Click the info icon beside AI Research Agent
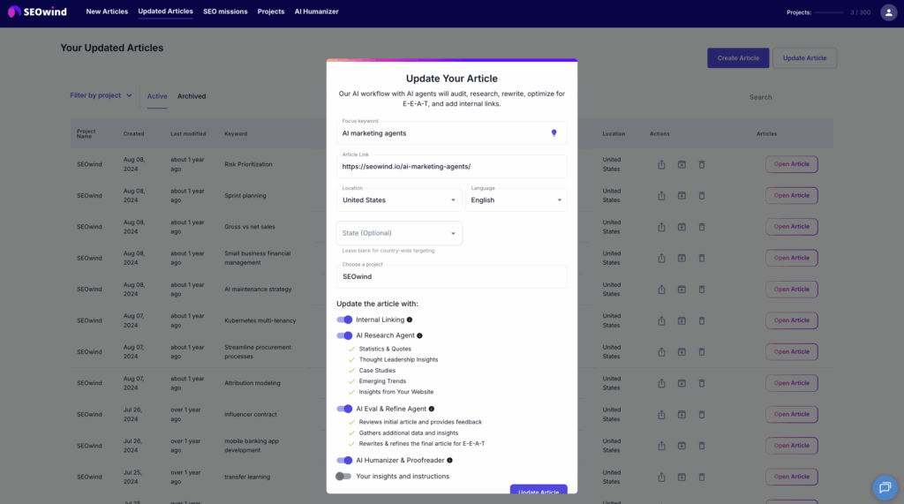Screen dimensions: 904x504 point(419,335)
